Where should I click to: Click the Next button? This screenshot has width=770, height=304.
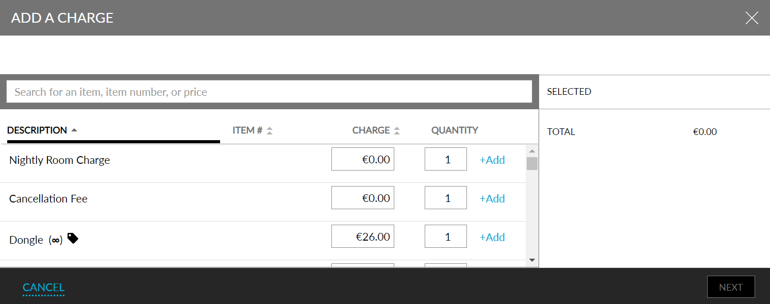click(731, 287)
